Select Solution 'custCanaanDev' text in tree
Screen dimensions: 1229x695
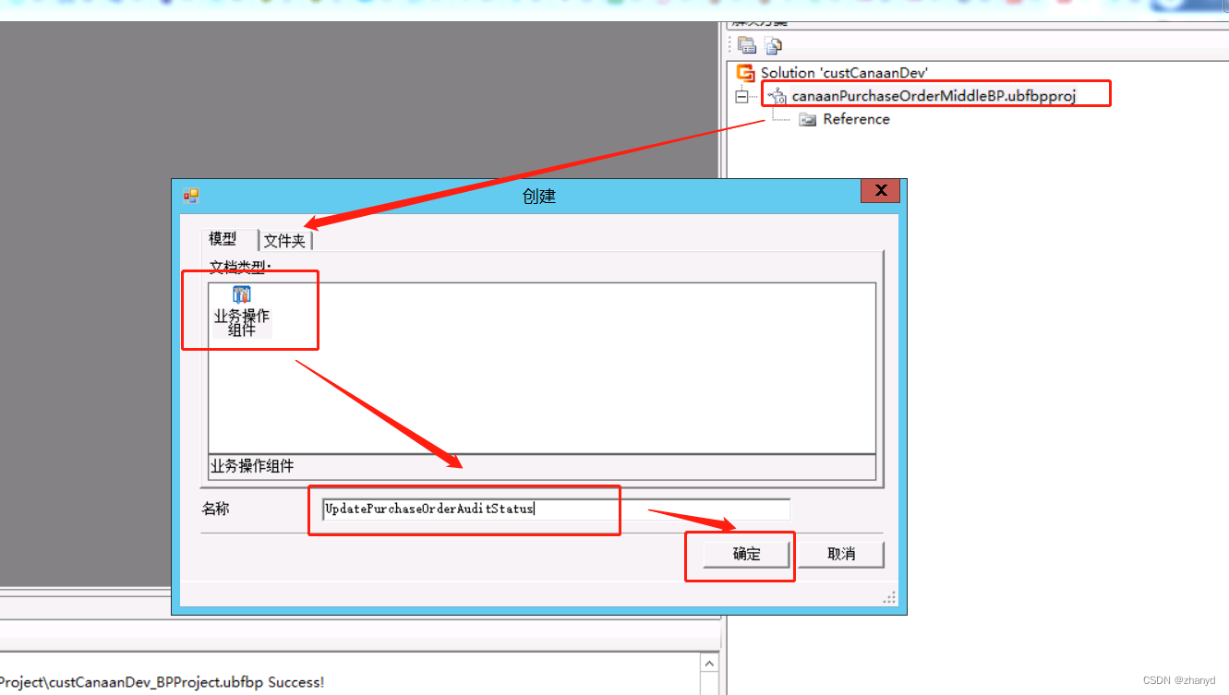coord(844,73)
